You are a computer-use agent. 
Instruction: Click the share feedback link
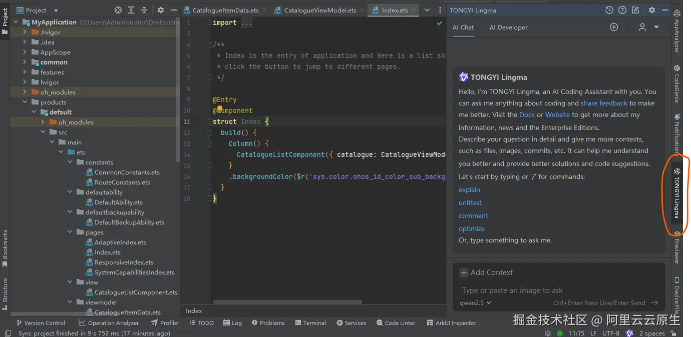(604, 103)
